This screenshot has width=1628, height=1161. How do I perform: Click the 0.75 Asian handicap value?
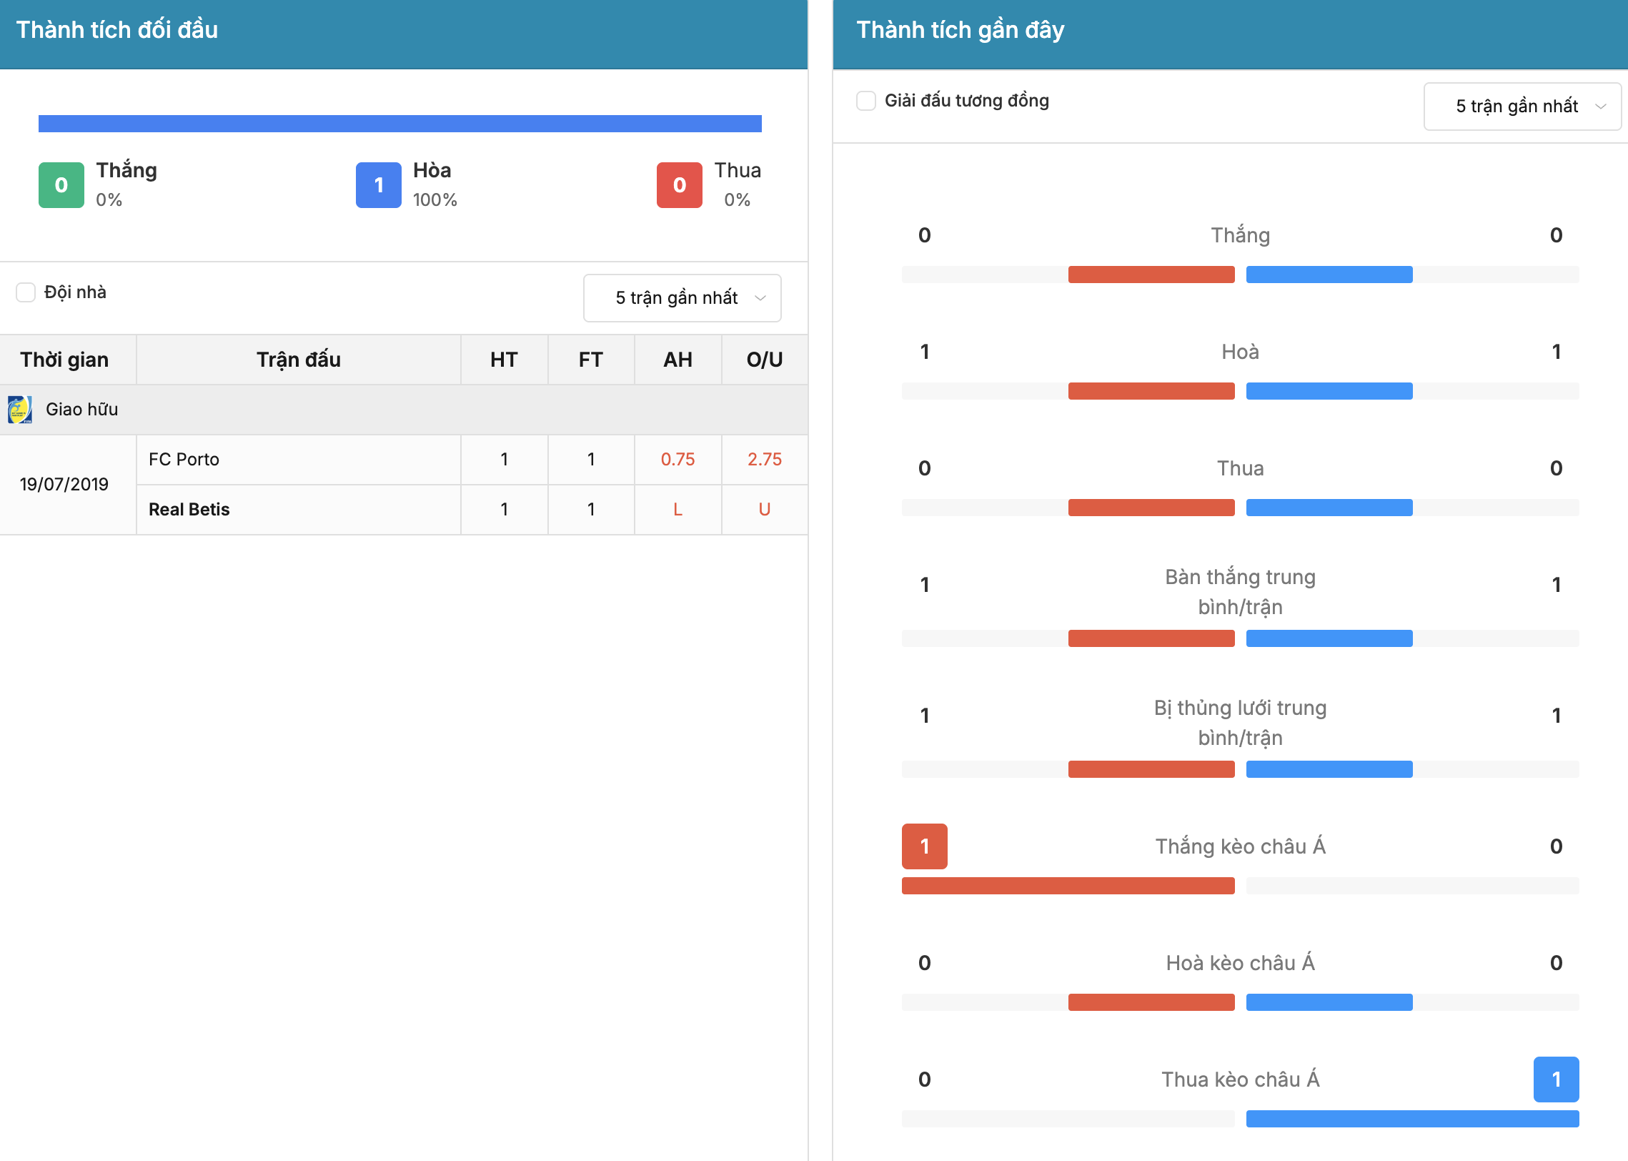tap(677, 460)
